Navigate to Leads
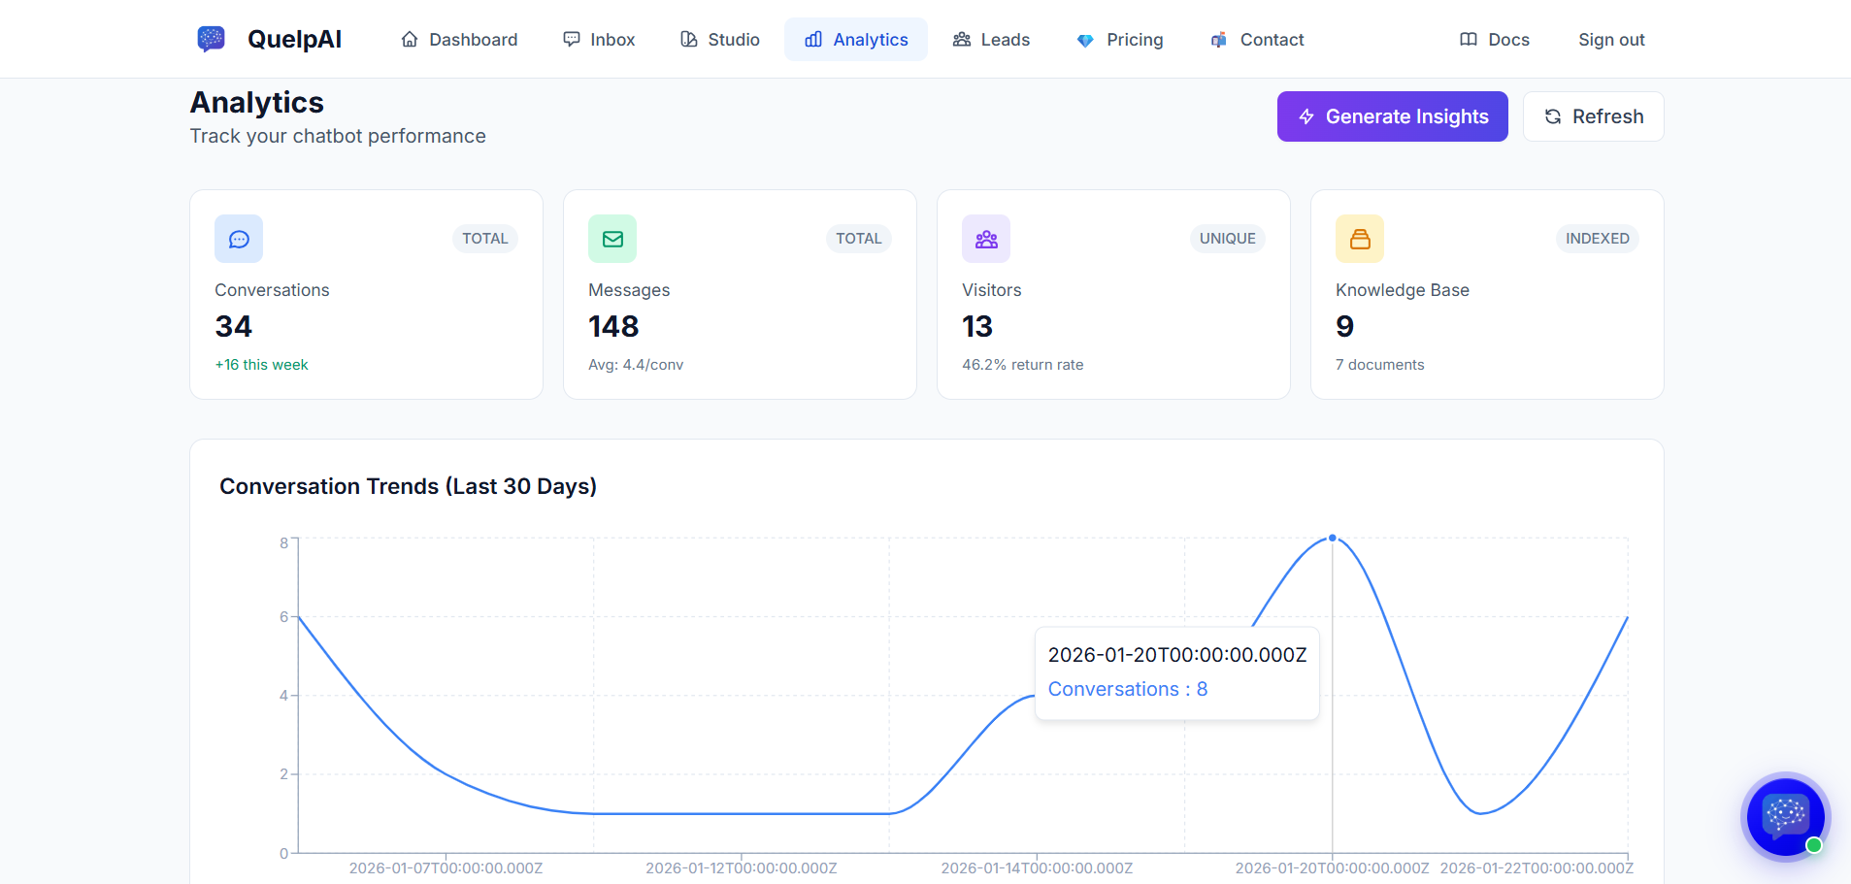1851x884 pixels. pos(991,40)
